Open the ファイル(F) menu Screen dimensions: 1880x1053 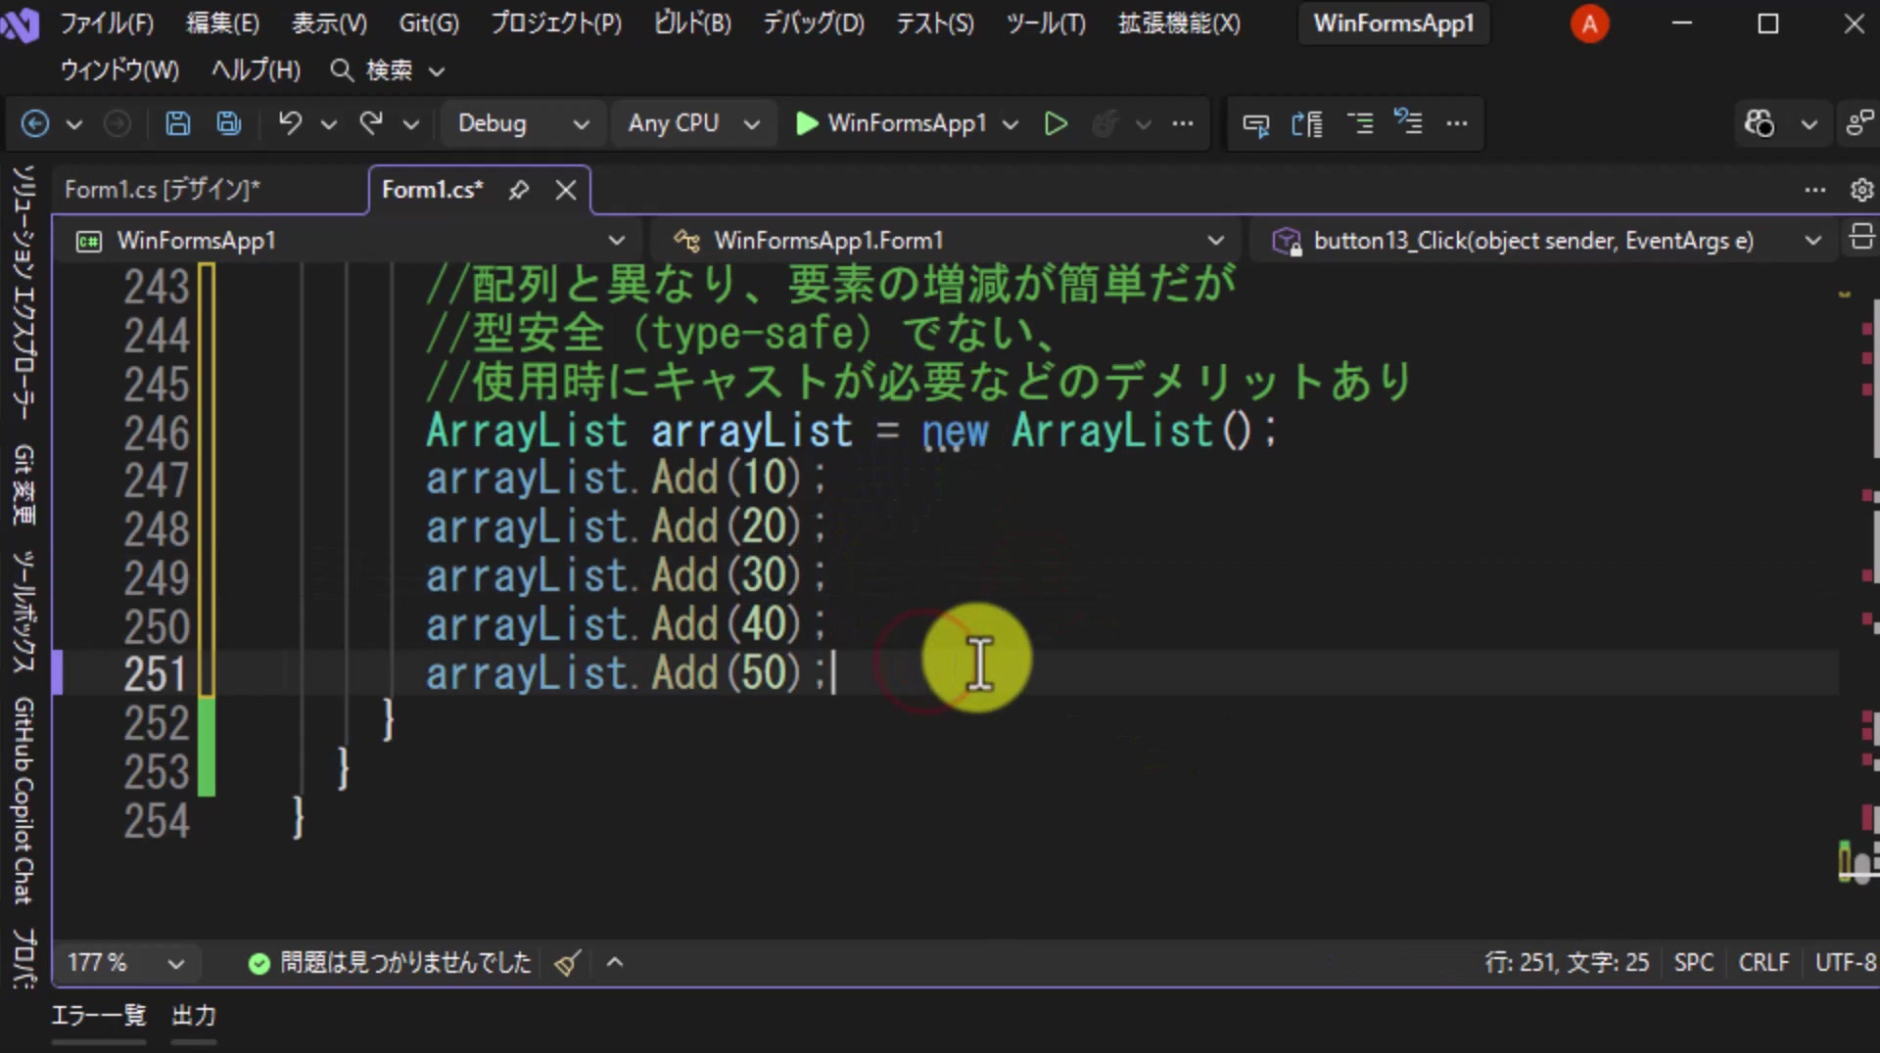click(x=107, y=23)
